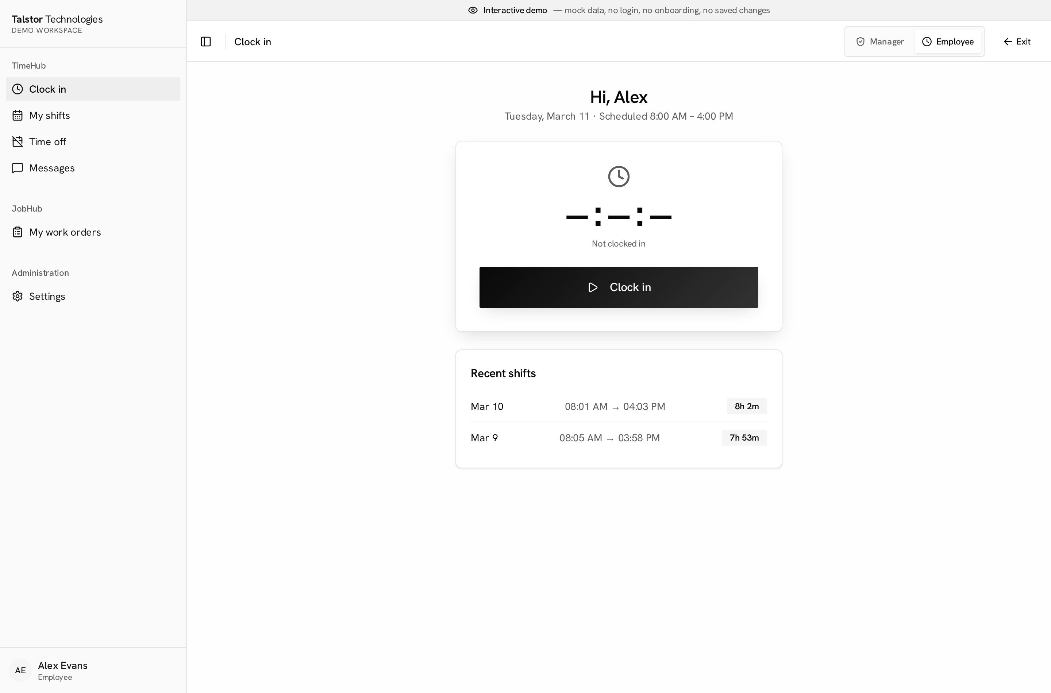Screen dimensions: 1051x693
Task: Click 08:05 AM → 03:58 PM times
Action: click(x=610, y=438)
